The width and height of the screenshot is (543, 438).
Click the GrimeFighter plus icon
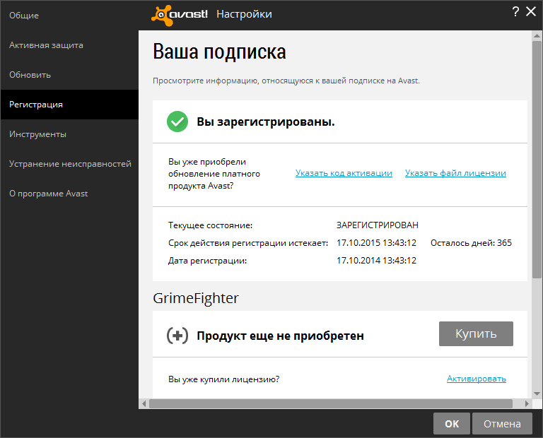[177, 336]
